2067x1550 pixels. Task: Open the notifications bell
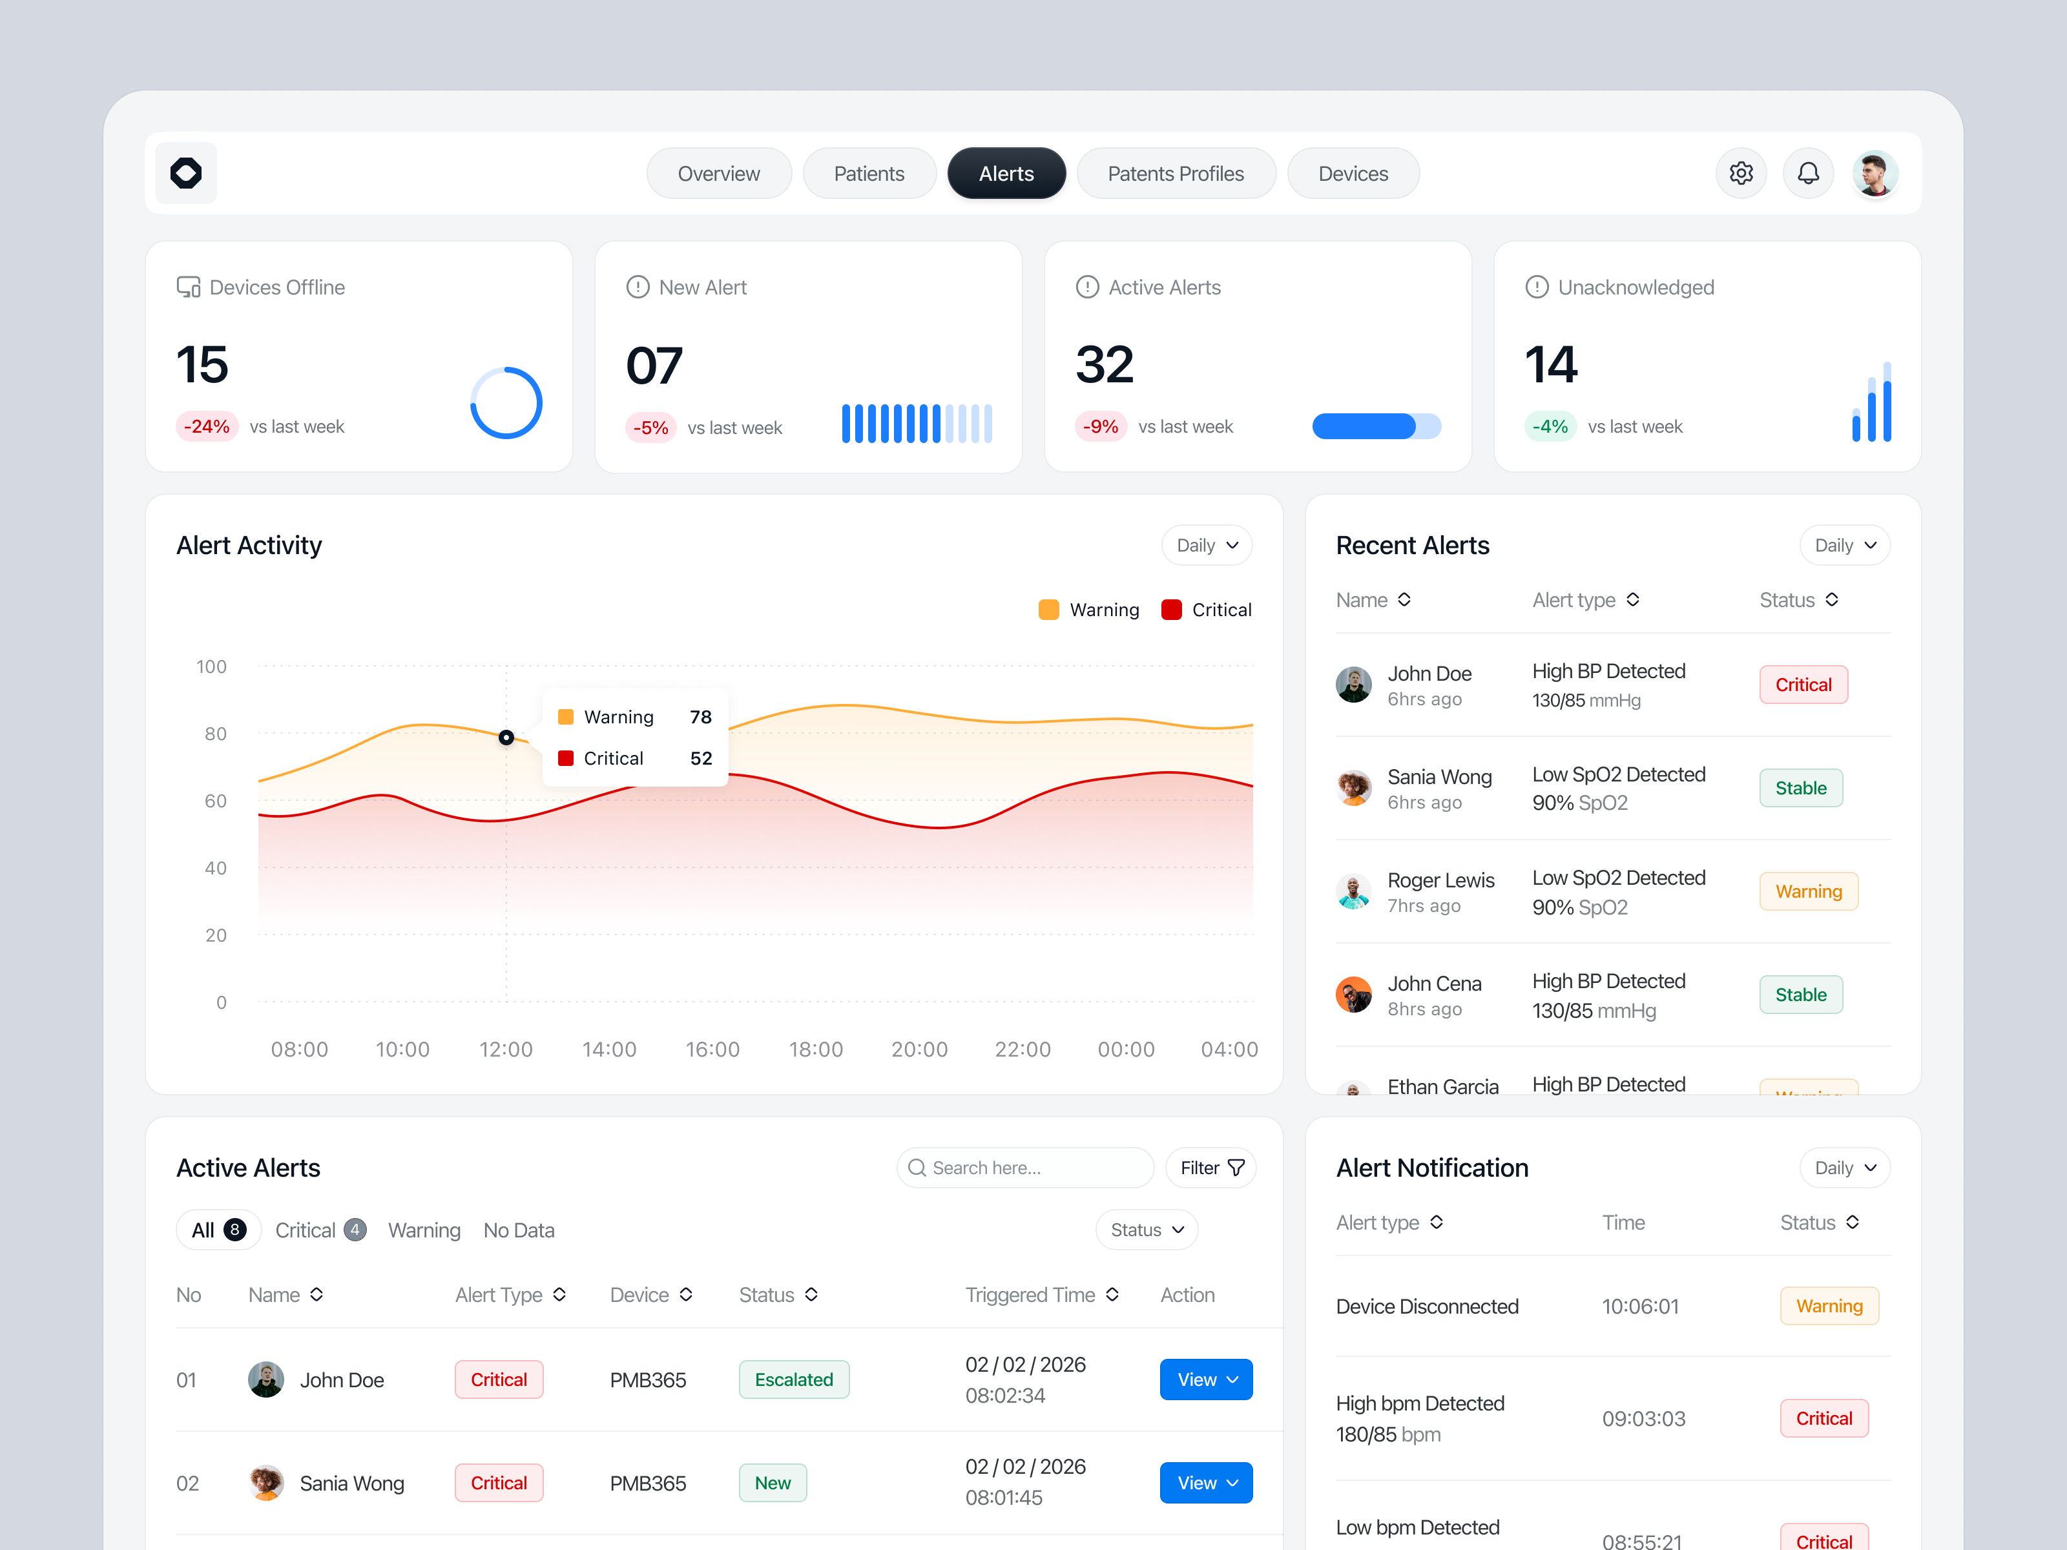click(1807, 173)
